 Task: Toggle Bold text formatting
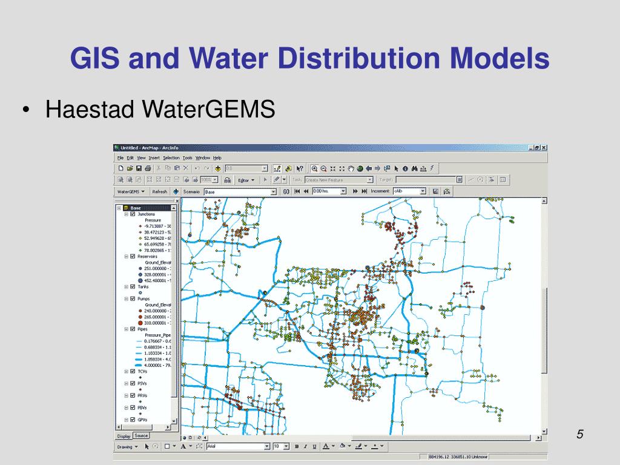point(297,446)
